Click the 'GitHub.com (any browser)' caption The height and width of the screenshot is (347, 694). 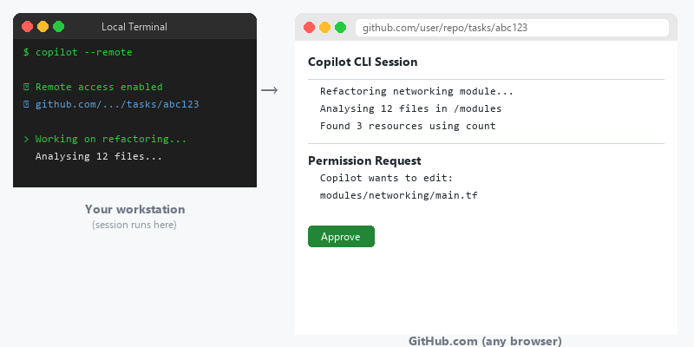pos(485,341)
